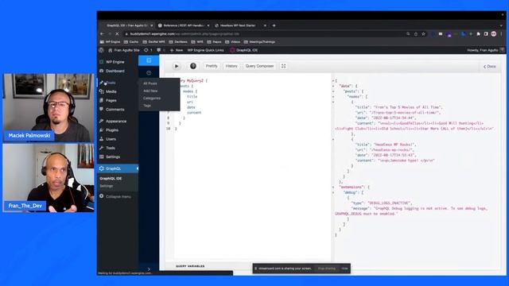Go back in browser history

tap(102, 33)
